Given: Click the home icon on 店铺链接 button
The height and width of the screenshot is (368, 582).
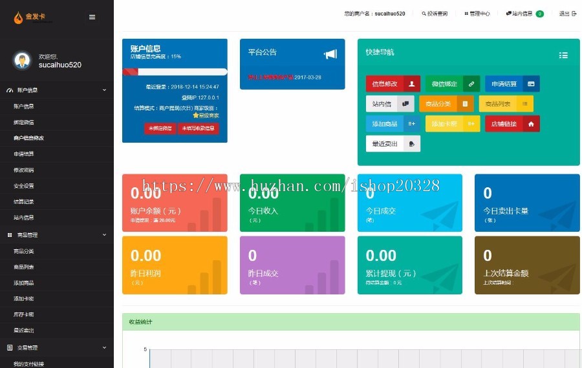Looking at the screenshot, I should pyautogui.click(x=531, y=124).
